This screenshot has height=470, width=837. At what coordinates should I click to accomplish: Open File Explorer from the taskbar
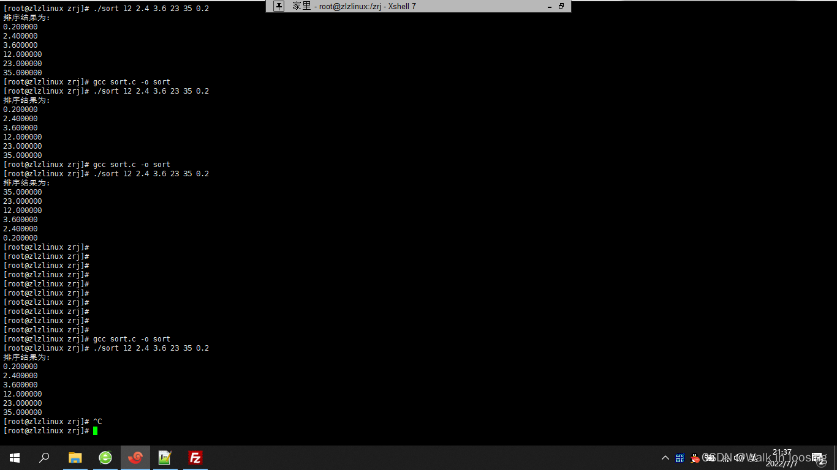pyautogui.click(x=75, y=458)
